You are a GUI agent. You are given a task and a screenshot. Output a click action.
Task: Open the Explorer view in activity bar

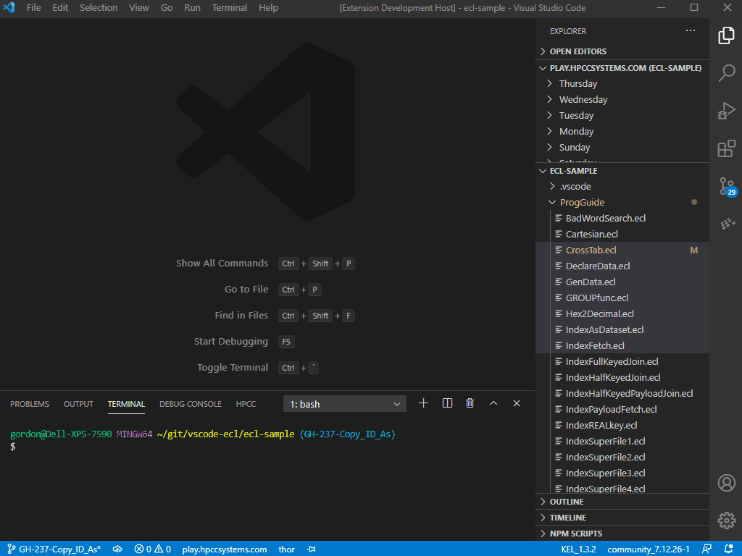tap(726, 35)
